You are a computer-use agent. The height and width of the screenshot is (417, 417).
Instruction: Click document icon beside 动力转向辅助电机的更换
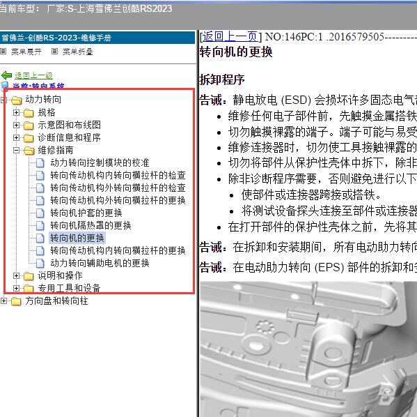coord(40,263)
